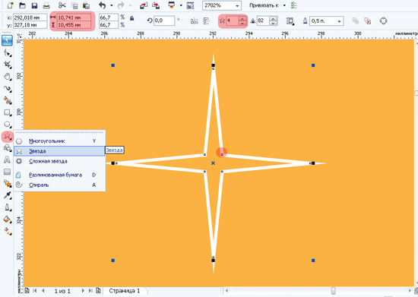418x297 pixels.
Task: Select the Outline pen tool
Action: (7, 207)
